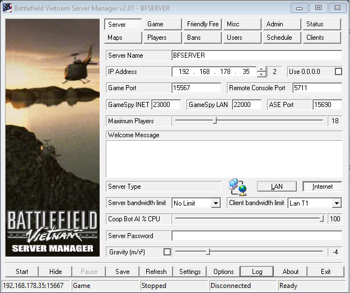350x293 pixels.
Task: Select Internet server type
Action: pyautogui.click(x=322, y=187)
